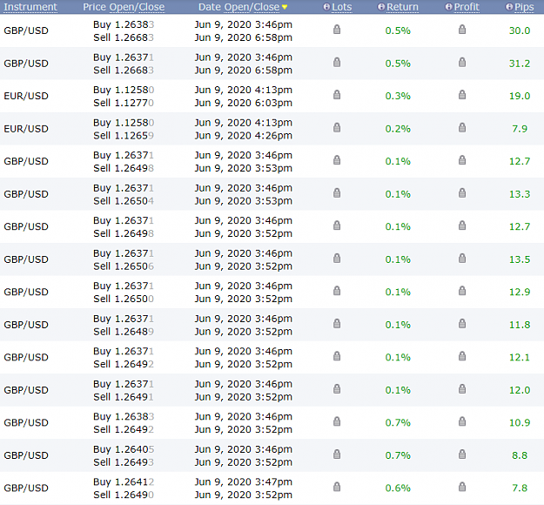Click the Date Open/Close column header
The height and width of the screenshot is (505, 544).
pos(239,7)
